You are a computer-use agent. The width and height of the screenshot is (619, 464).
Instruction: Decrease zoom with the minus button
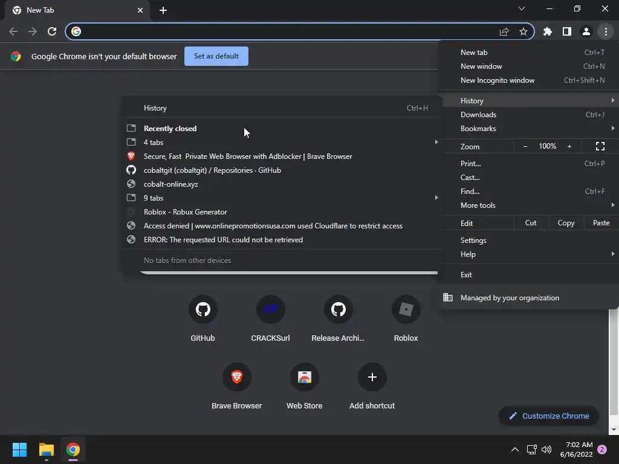(525, 146)
